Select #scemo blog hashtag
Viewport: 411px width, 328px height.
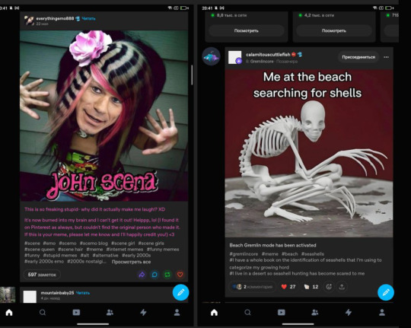pos(94,244)
